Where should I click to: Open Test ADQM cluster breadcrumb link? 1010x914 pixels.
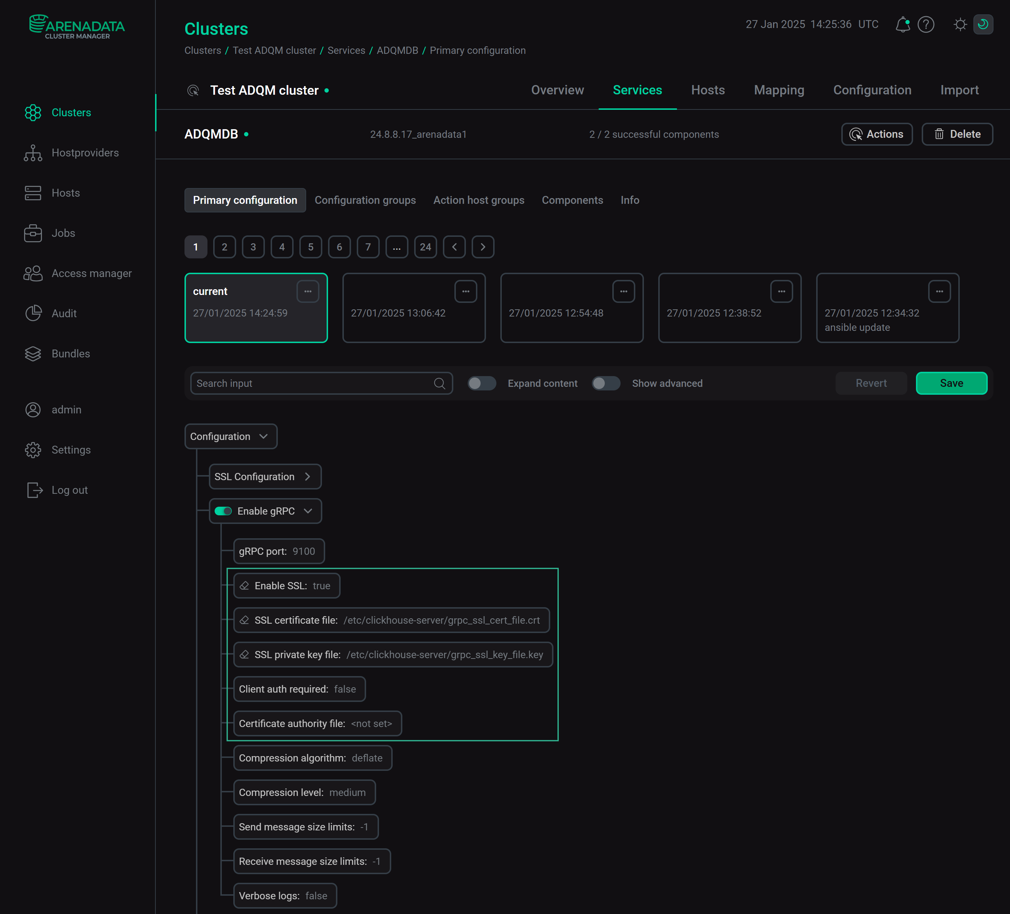274,51
